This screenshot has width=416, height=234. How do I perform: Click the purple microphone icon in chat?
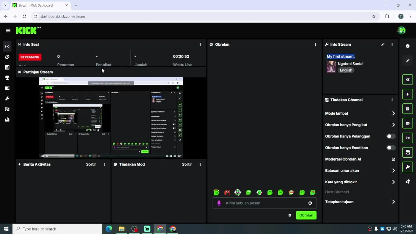(x=219, y=203)
